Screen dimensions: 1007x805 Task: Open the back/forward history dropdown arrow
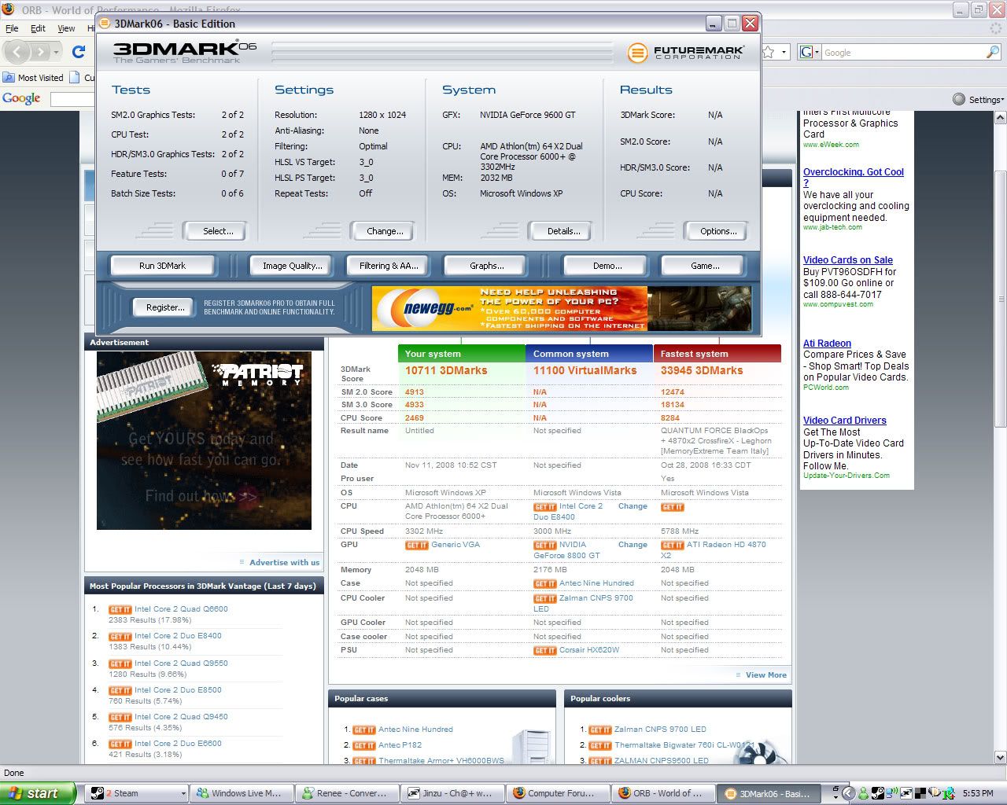[x=56, y=52]
